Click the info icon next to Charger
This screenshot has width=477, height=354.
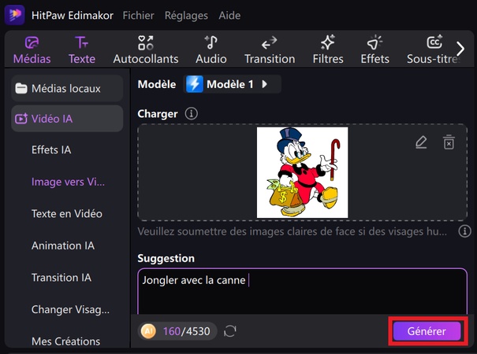(192, 114)
